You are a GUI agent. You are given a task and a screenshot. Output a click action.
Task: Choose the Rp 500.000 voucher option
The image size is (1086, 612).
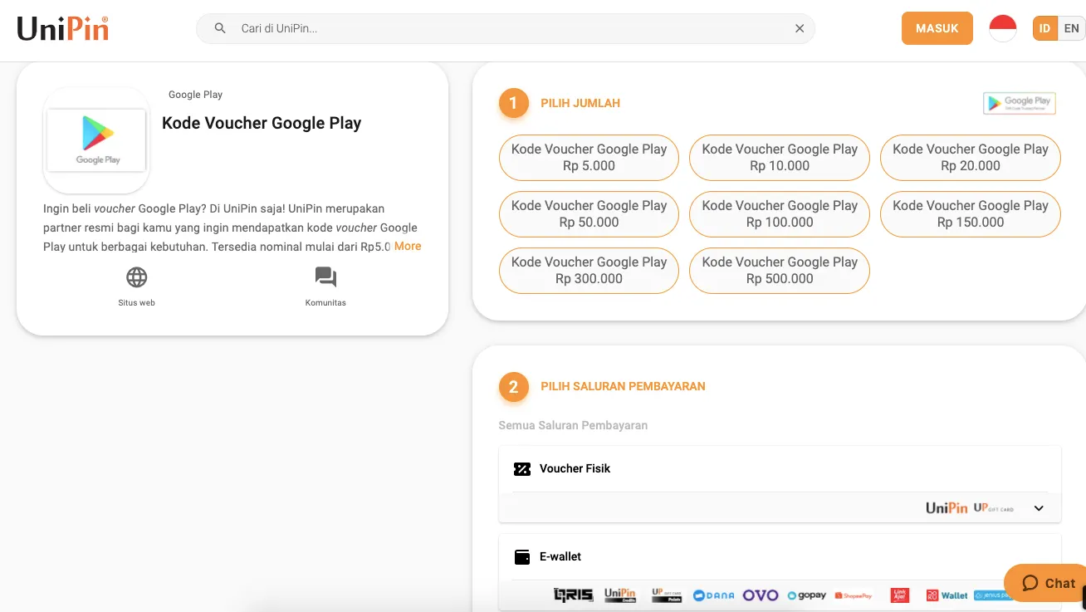(779, 271)
